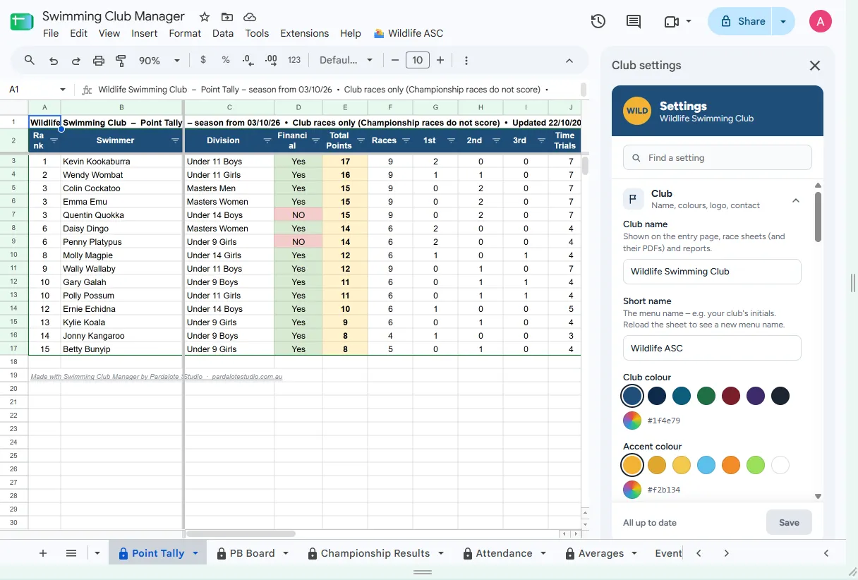Screen dimensions: 858x580
Task: Switch to the Attendance sheet tab
Action: (x=504, y=553)
